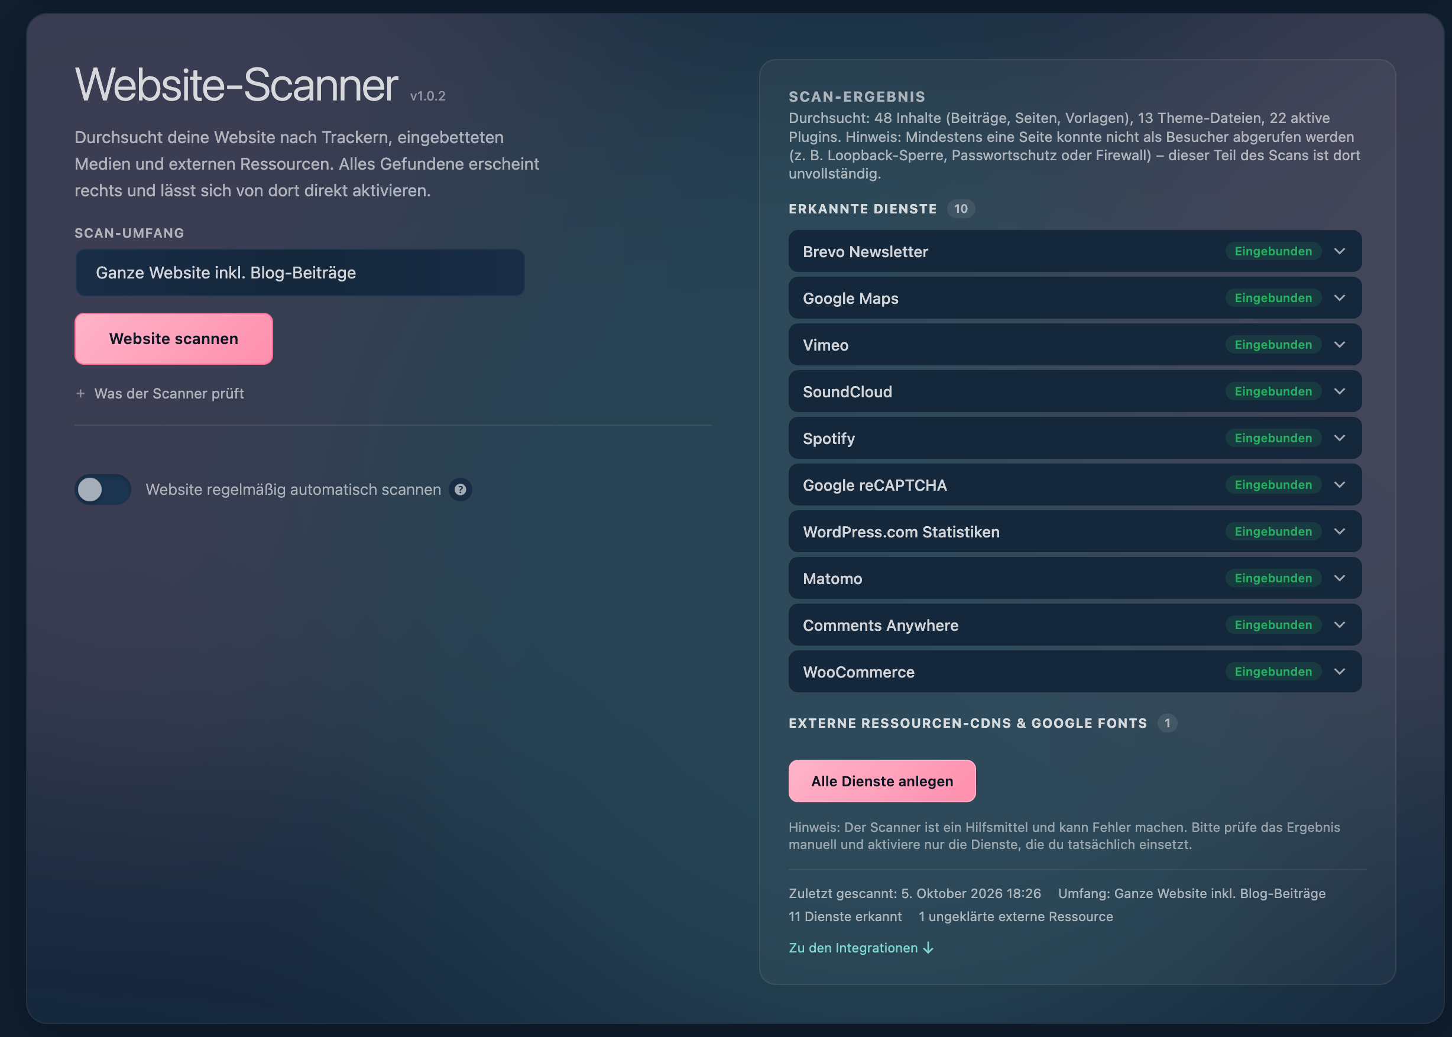
Task: Click the version label 'v1.0.2'
Action: [427, 96]
